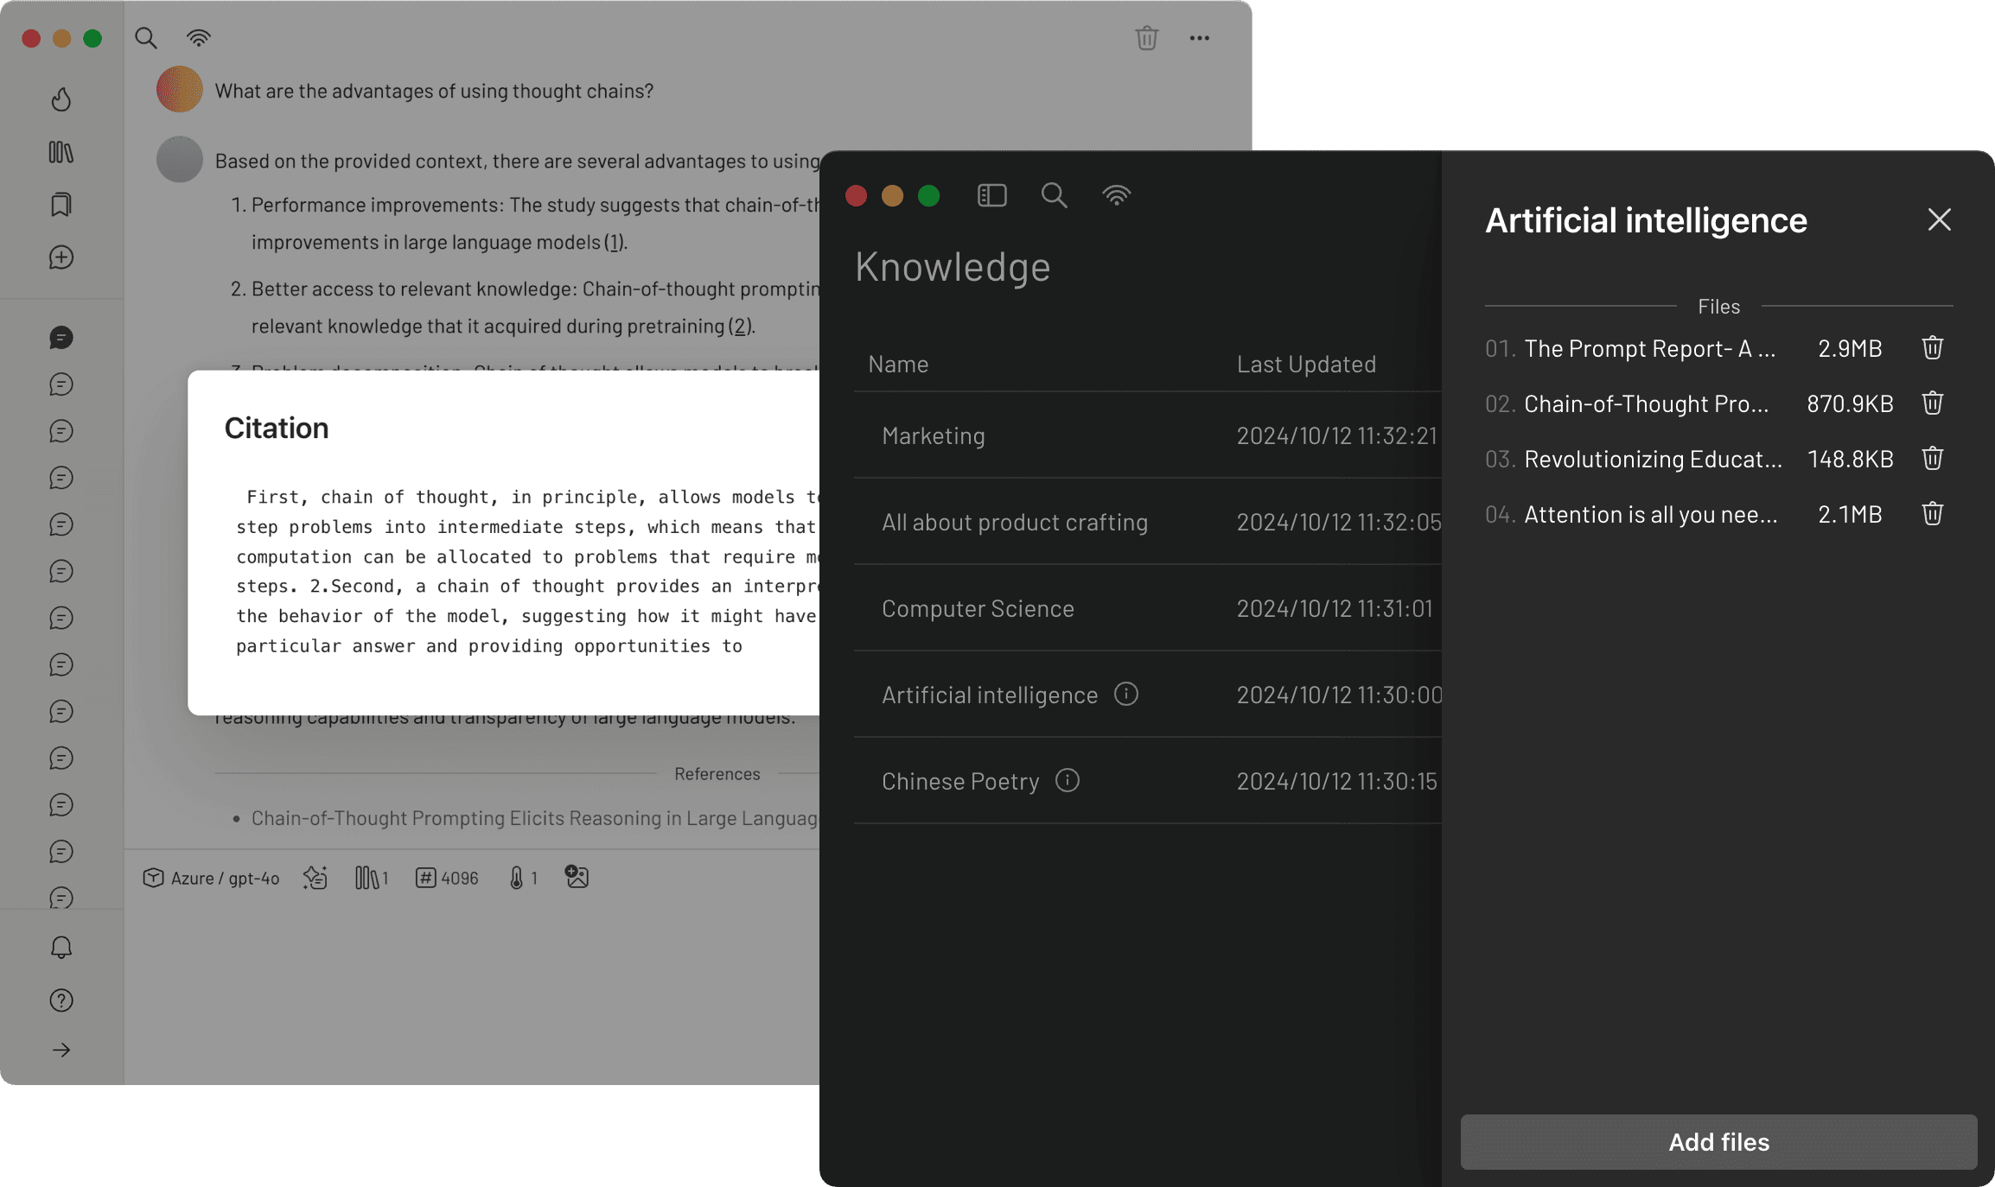The image size is (1995, 1187).
Task: Select the Artificial intelligence knowledge base
Action: [x=990, y=694]
